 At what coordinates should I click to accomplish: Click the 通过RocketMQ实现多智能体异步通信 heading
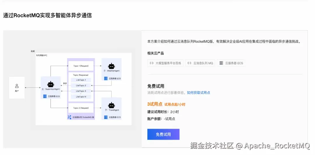click(48, 16)
